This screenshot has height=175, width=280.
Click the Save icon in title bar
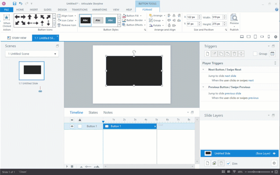tap(14, 4)
